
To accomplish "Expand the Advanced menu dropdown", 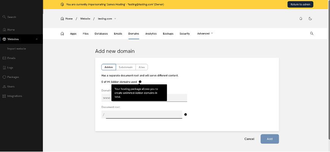I will [x=205, y=33].
